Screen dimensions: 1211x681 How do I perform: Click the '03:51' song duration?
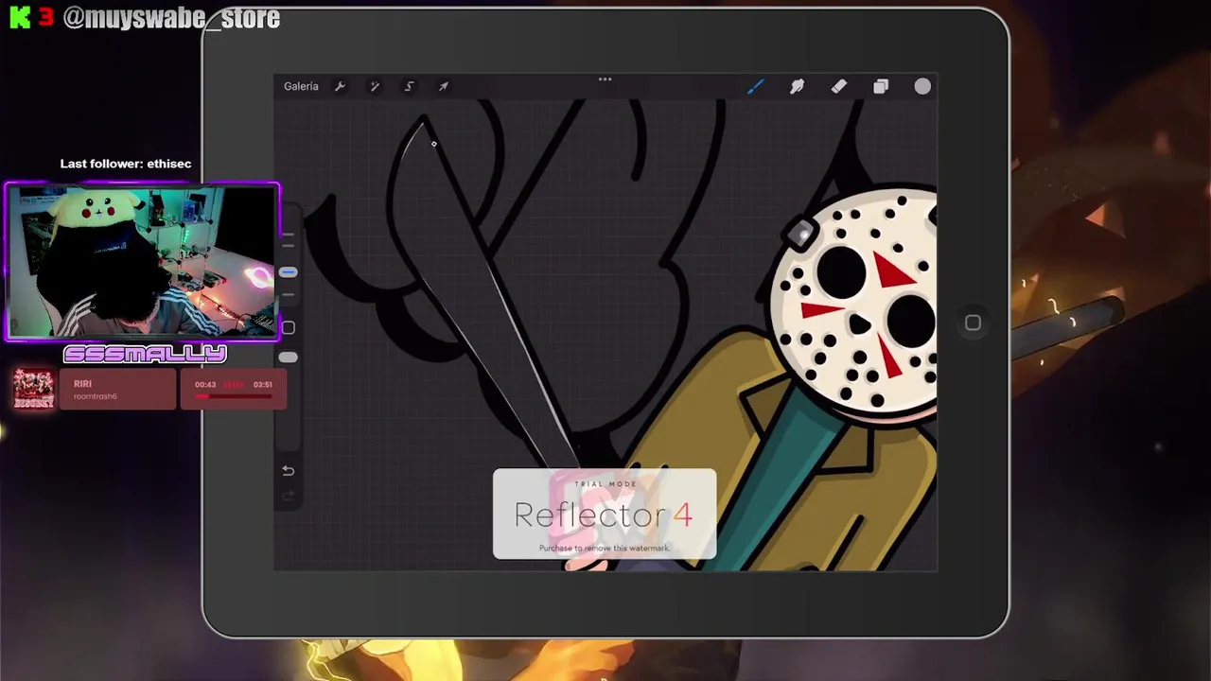point(263,385)
